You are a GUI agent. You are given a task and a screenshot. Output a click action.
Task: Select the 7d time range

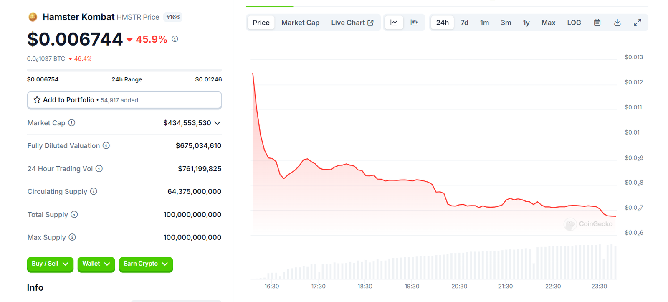coord(464,23)
